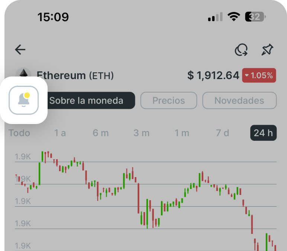Tap the Wi-Fi status icon

234,17
